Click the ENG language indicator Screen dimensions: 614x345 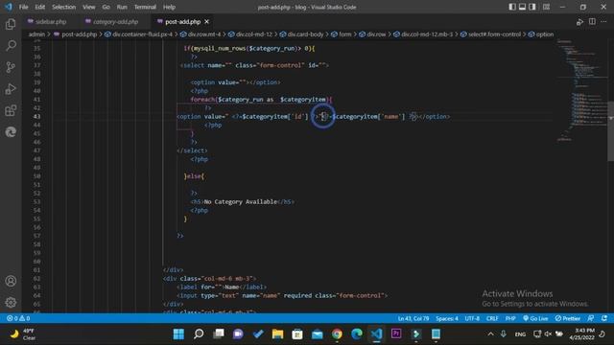(520, 334)
